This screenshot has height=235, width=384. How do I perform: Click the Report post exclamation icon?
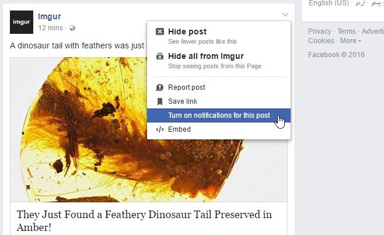click(160, 87)
